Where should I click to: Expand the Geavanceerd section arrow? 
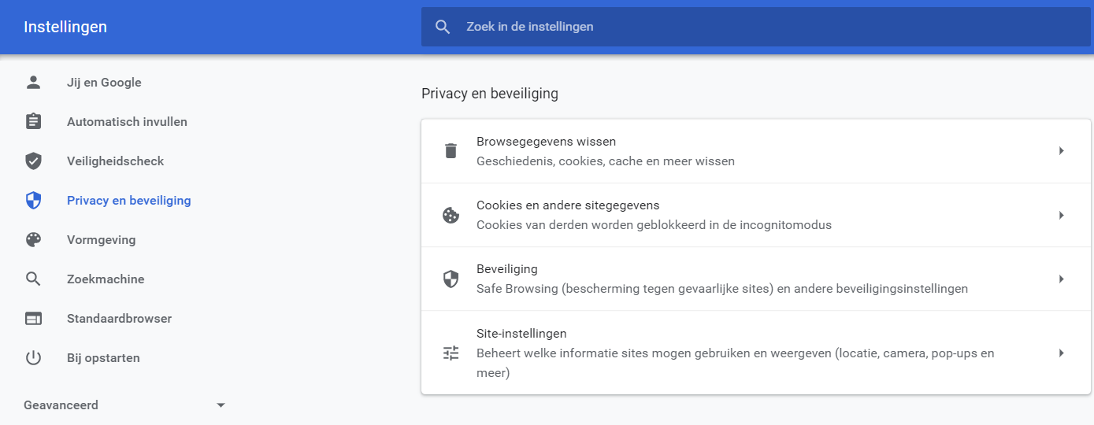pyautogui.click(x=221, y=405)
